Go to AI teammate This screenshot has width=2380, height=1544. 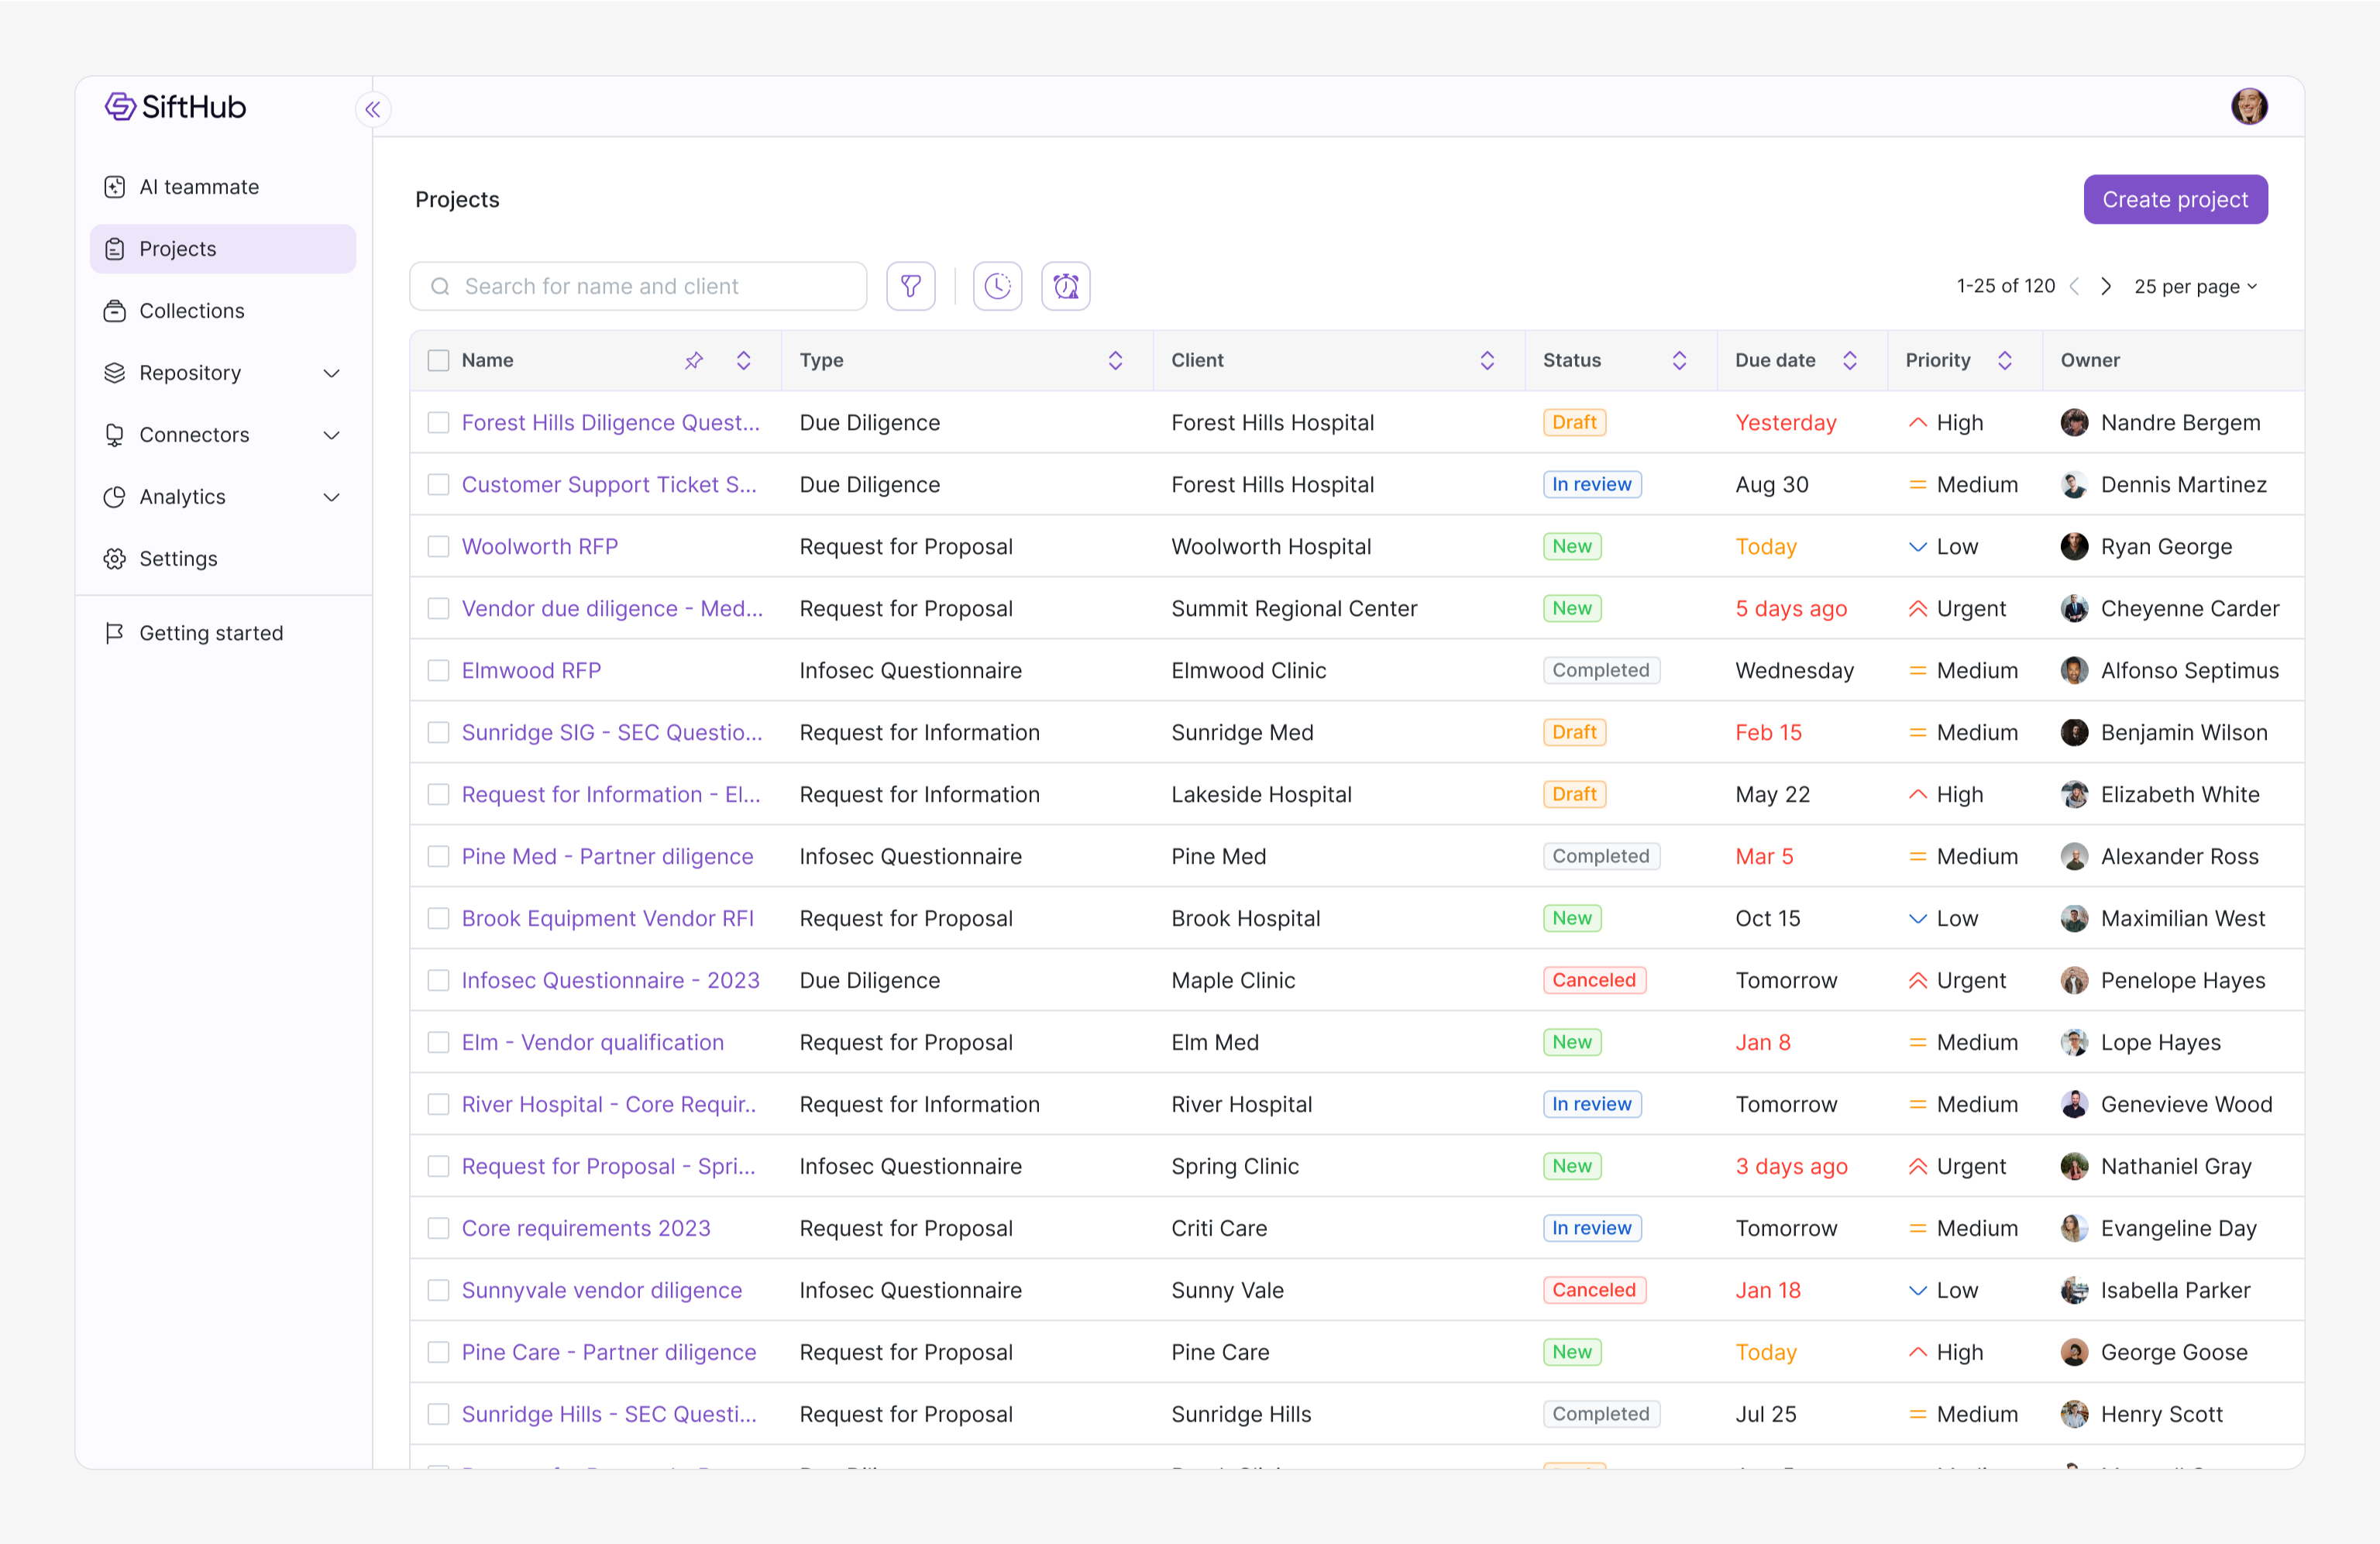click(x=199, y=187)
